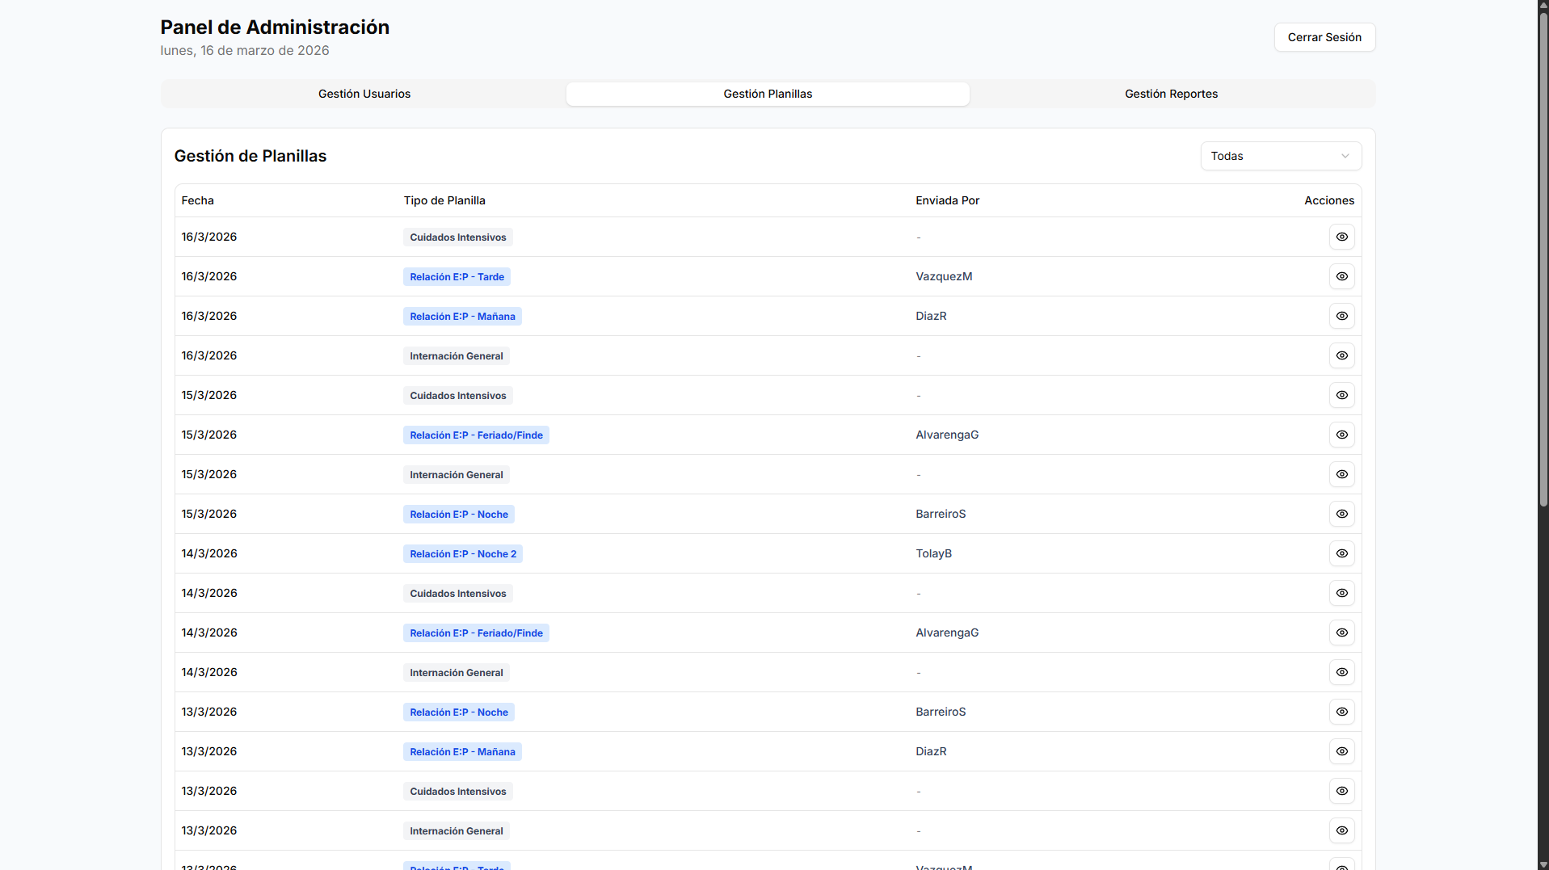Click the Fecha column header
Image resolution: width=1549 pixels, height=870 pixels.
pyautogui.click(x=198, y=200)
